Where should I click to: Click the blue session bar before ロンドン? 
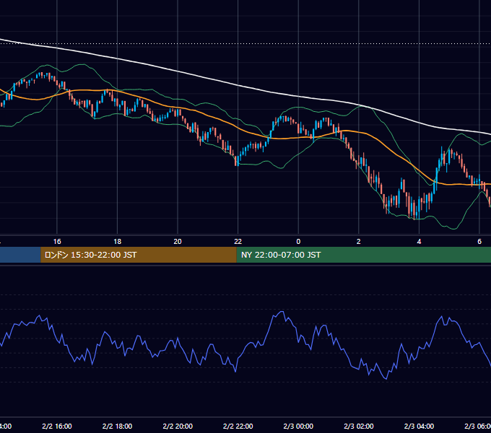tap(20, 255)
